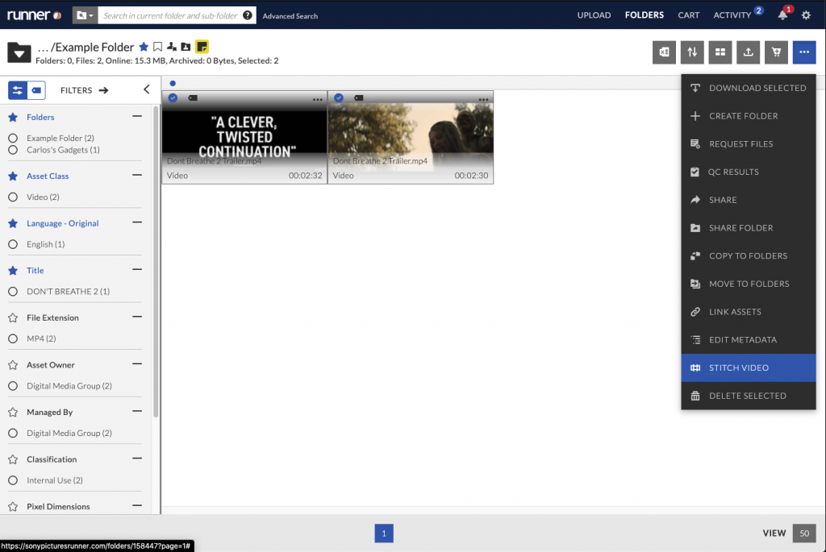Switch to the filter sliders view

18,90
